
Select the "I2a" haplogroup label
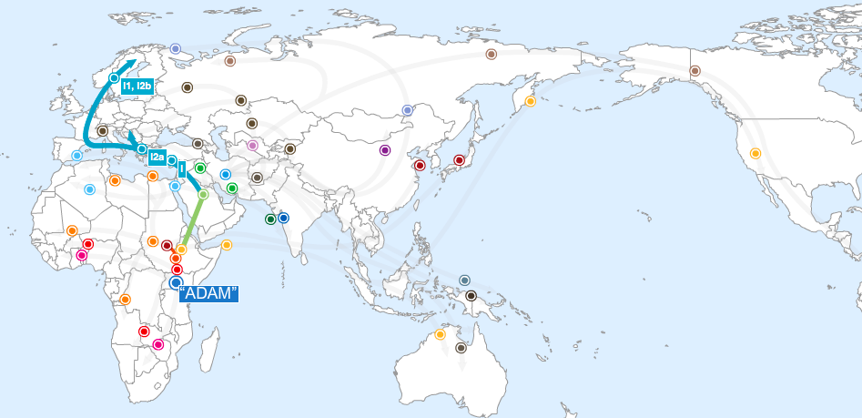[x=157, y=158]
